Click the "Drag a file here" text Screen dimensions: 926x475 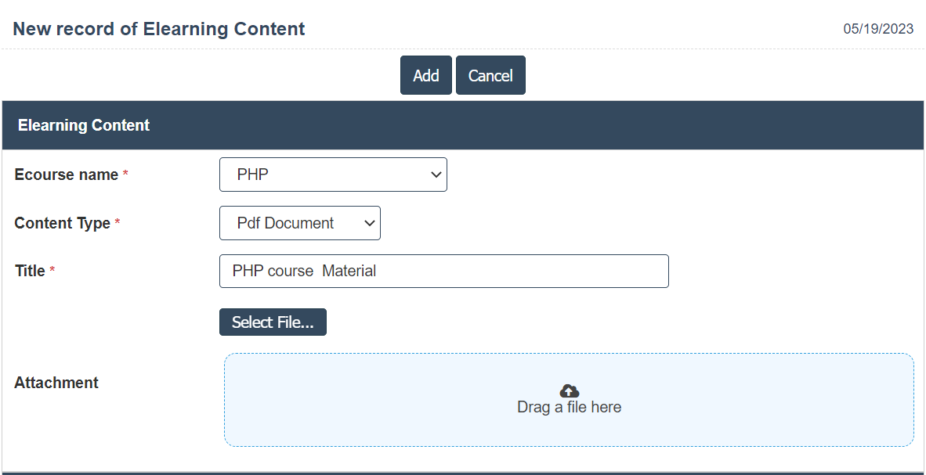tap(569, 408)
